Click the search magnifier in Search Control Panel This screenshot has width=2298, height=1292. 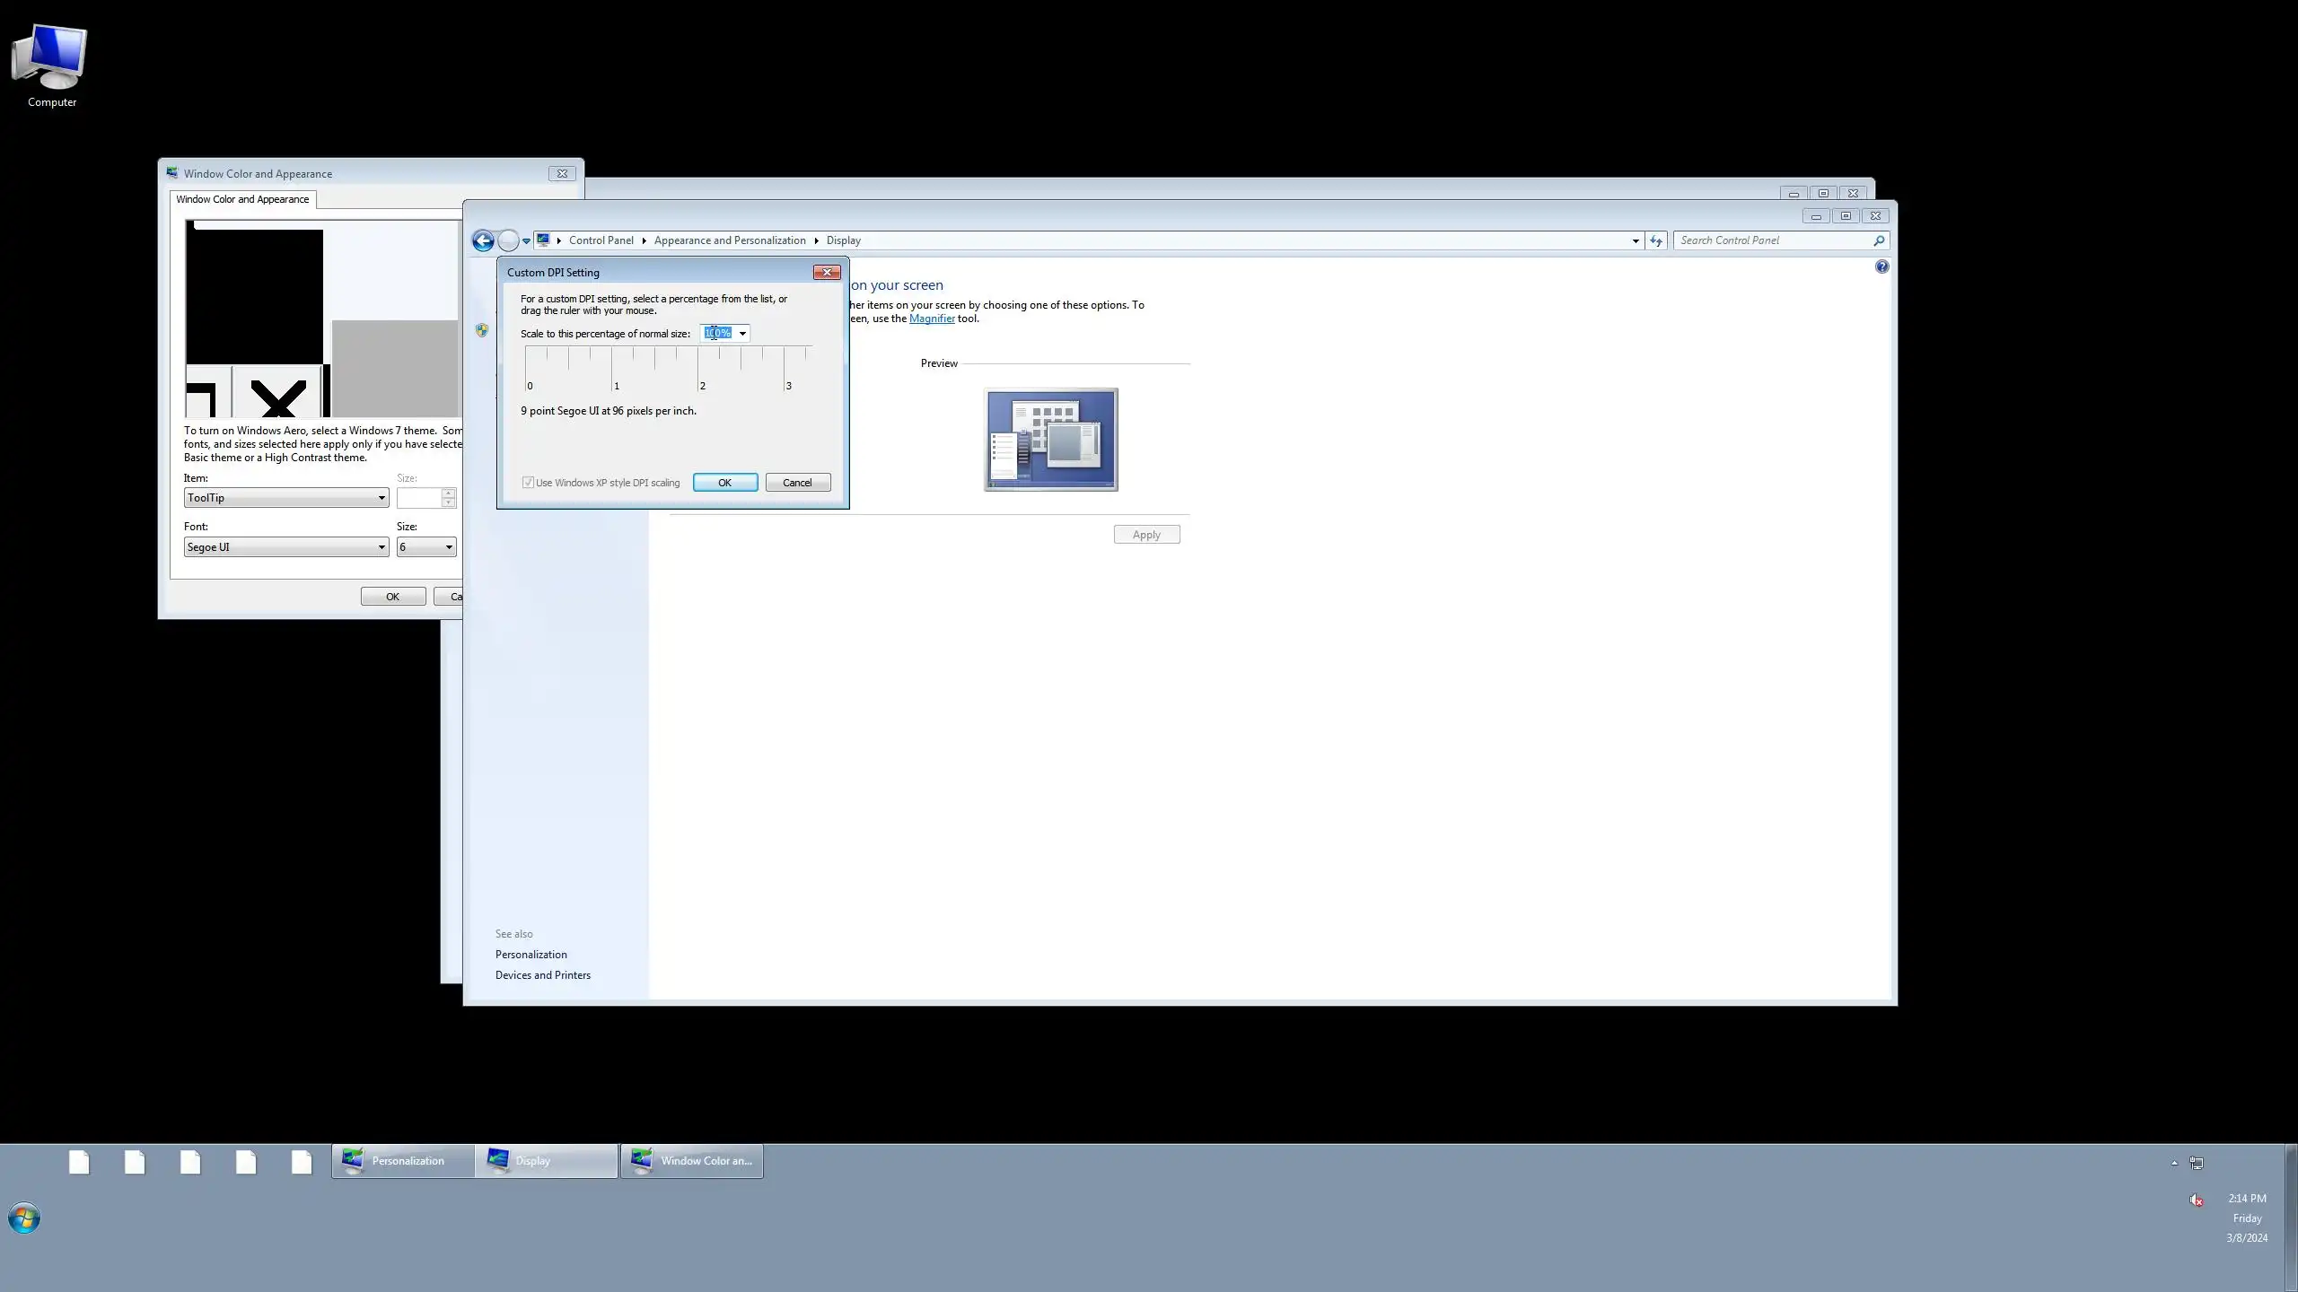(x=1879, y=240)
